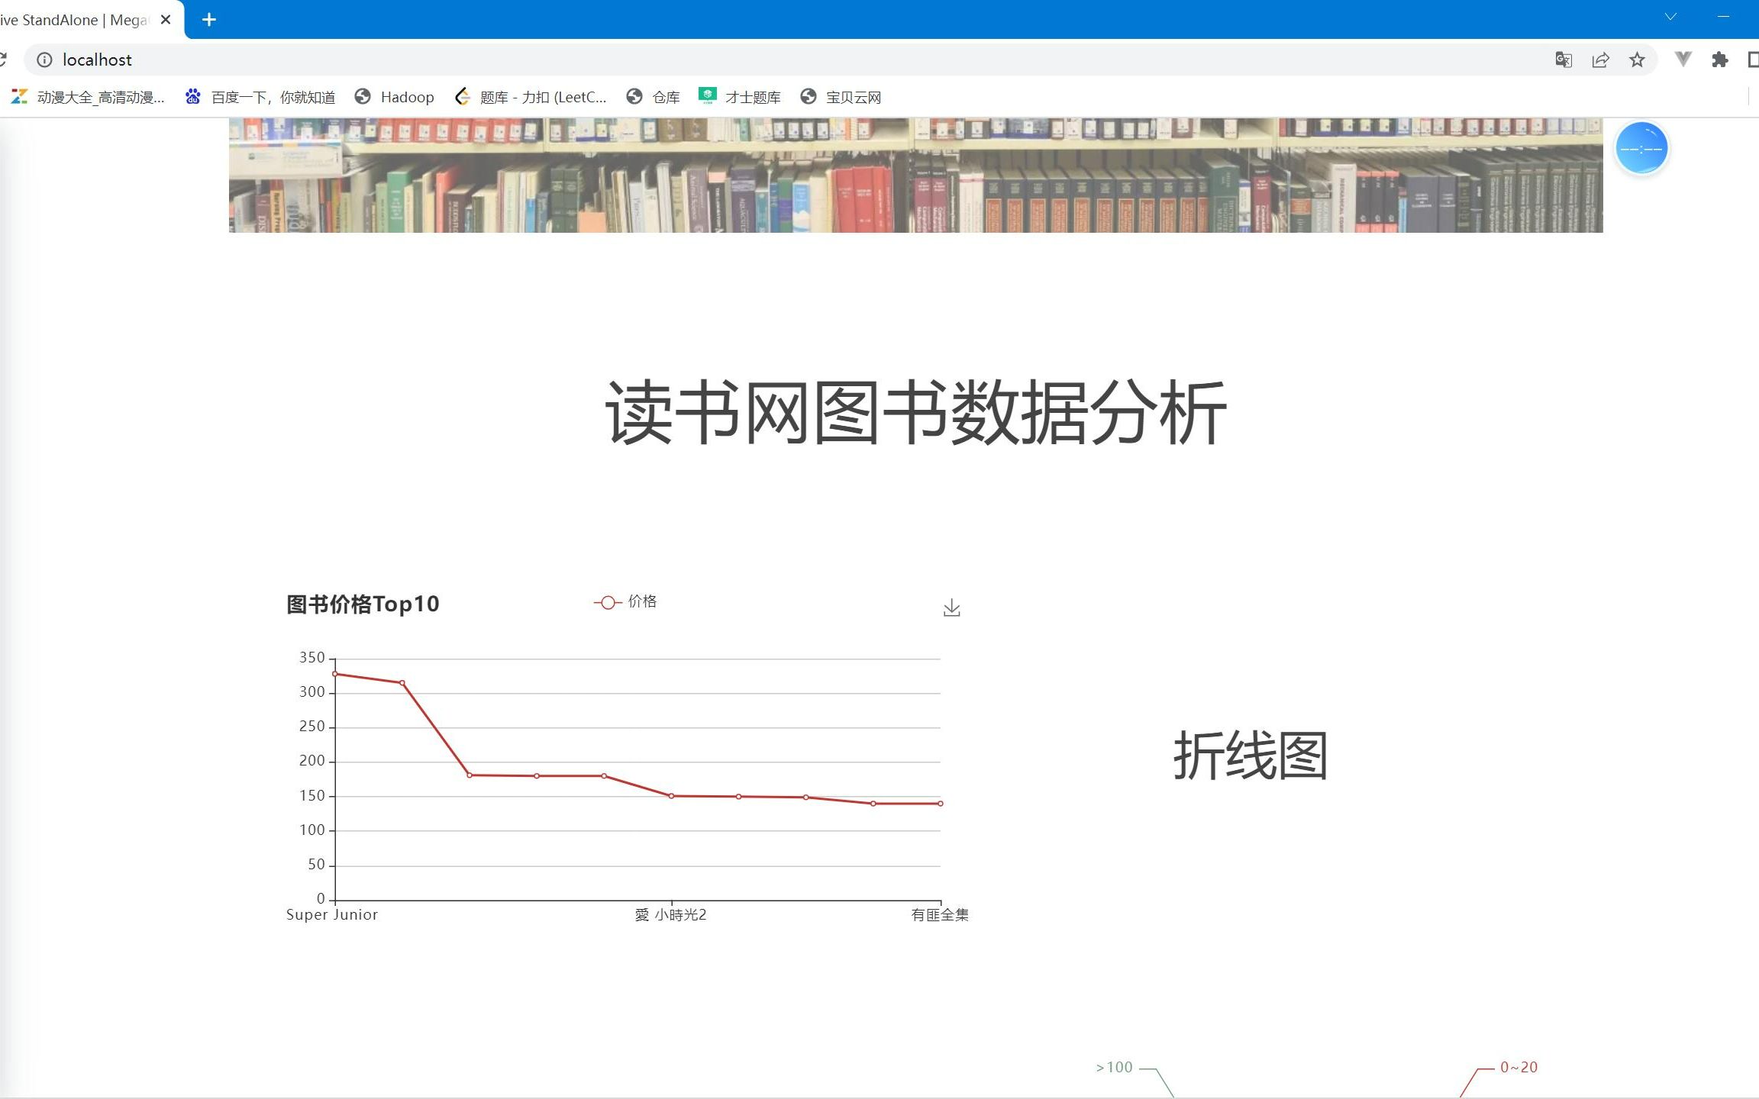Click the blue floating circular widget
Image resolution: width=1759 pixels, height=1099 pixels.
pyautogui.click(x=1641, y=148)
